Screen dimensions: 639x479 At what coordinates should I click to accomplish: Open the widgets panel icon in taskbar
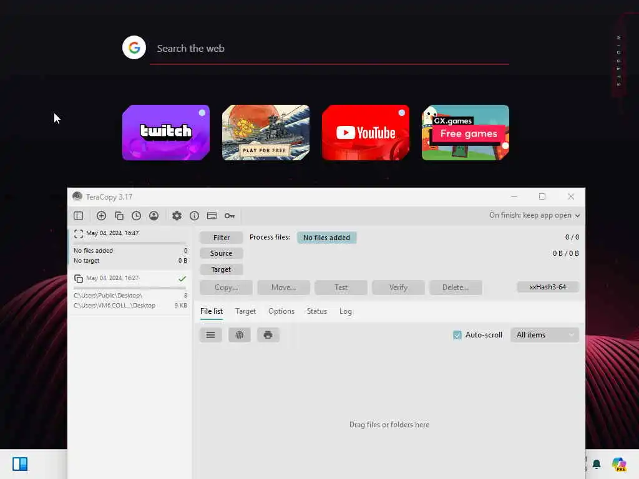click(20, 464)
